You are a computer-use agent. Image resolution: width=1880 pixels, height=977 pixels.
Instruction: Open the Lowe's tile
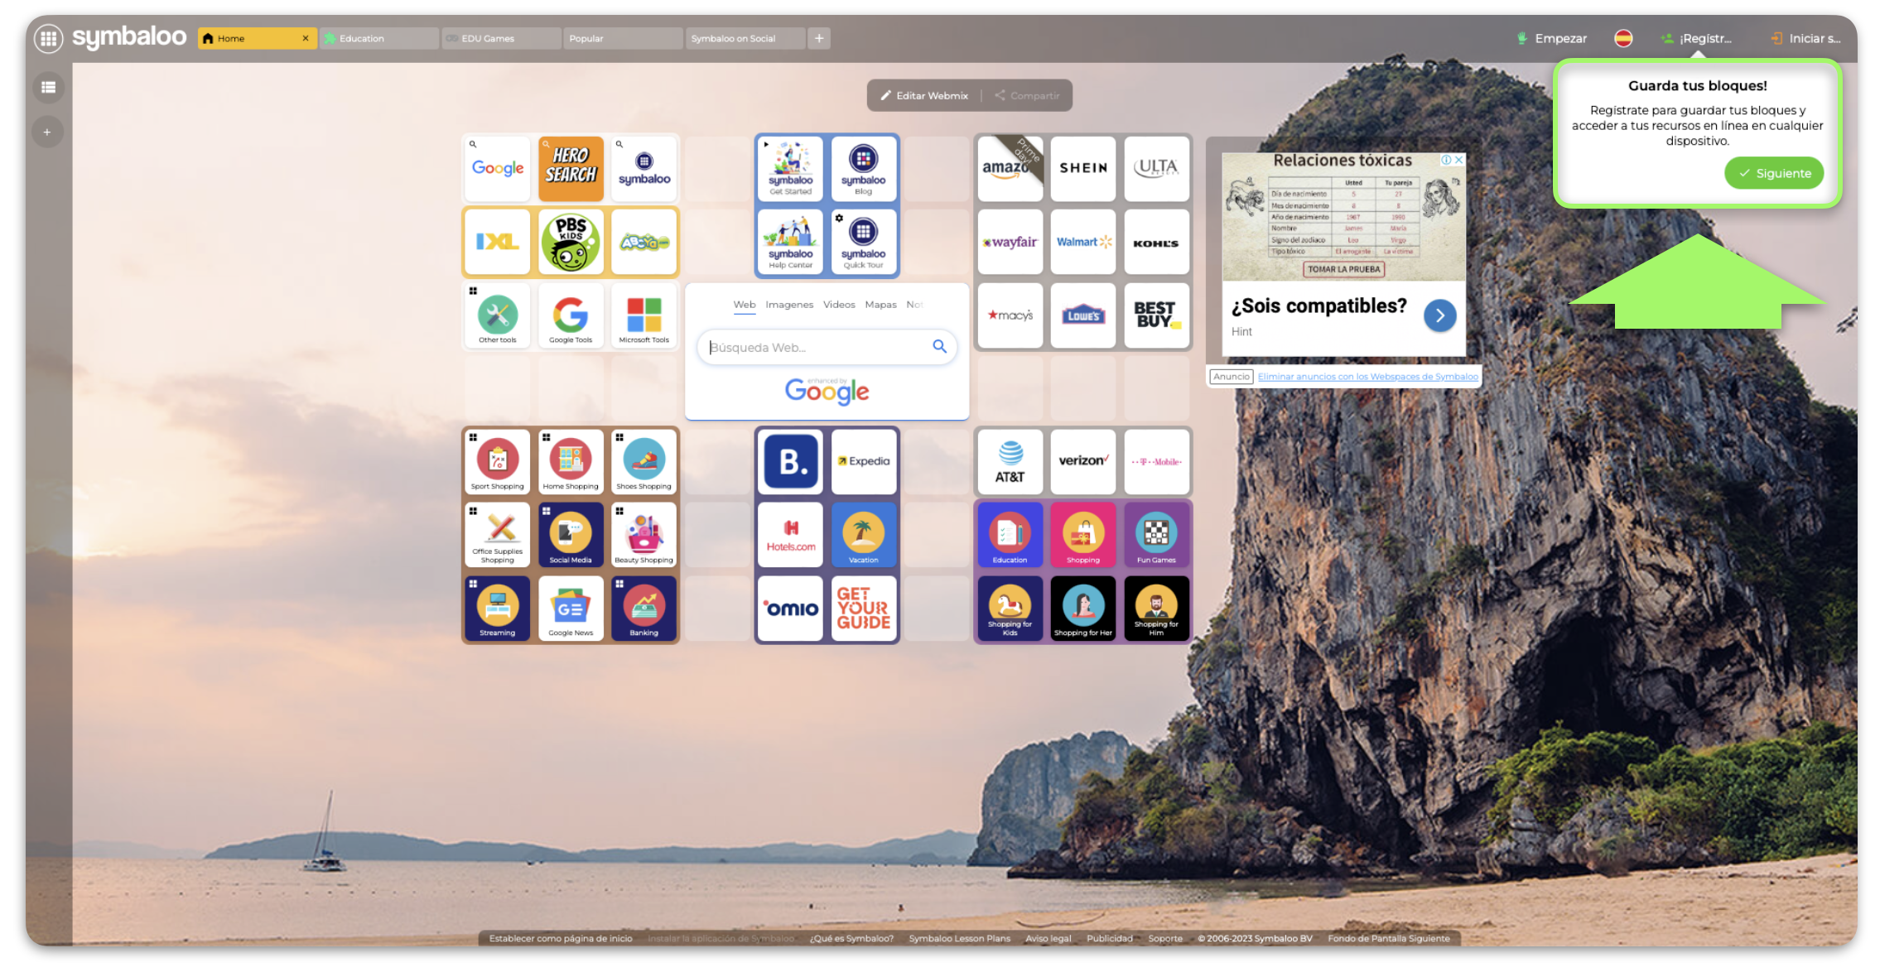click(1083, 315)
